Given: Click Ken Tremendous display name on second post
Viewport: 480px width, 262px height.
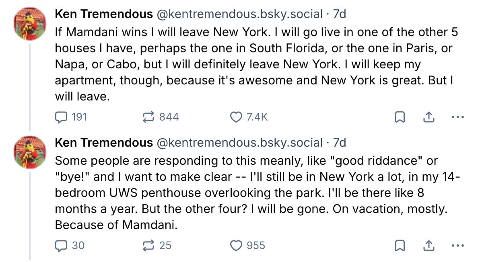Looking at the screenshot, I should click(104, 143).
